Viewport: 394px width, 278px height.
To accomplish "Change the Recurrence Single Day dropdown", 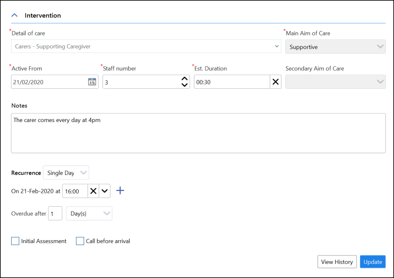I will coord(66,173).
